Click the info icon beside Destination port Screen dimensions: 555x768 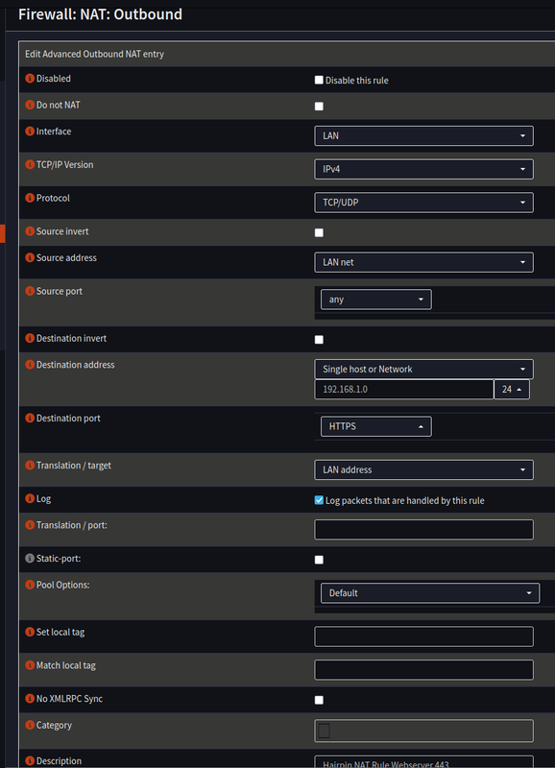[30, 418]
